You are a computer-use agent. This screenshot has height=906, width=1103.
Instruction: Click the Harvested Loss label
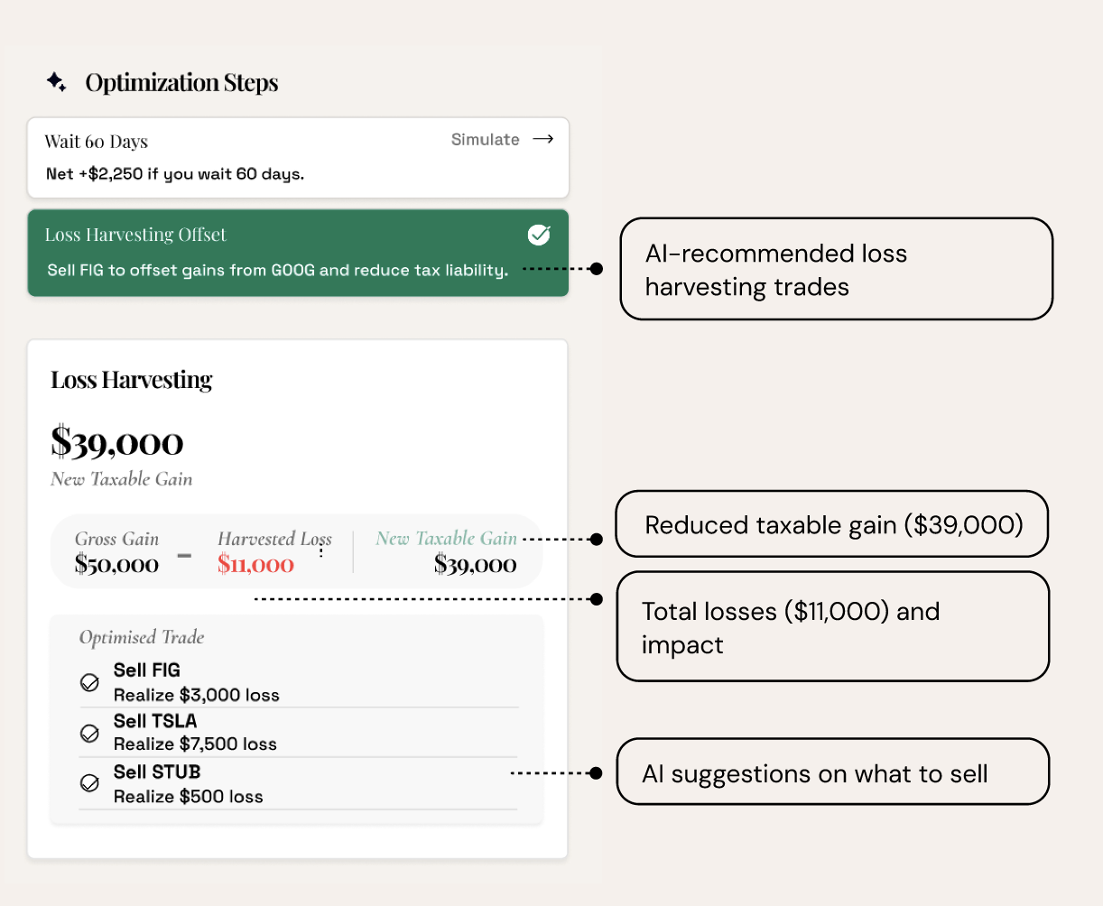(275, 539)
